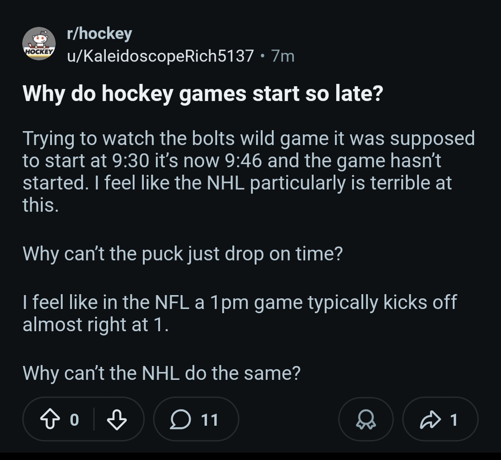Viewport: 501px width, 460px height.
Task: Click the line Why can't the NHL do the same?
Action: (161, 373)
